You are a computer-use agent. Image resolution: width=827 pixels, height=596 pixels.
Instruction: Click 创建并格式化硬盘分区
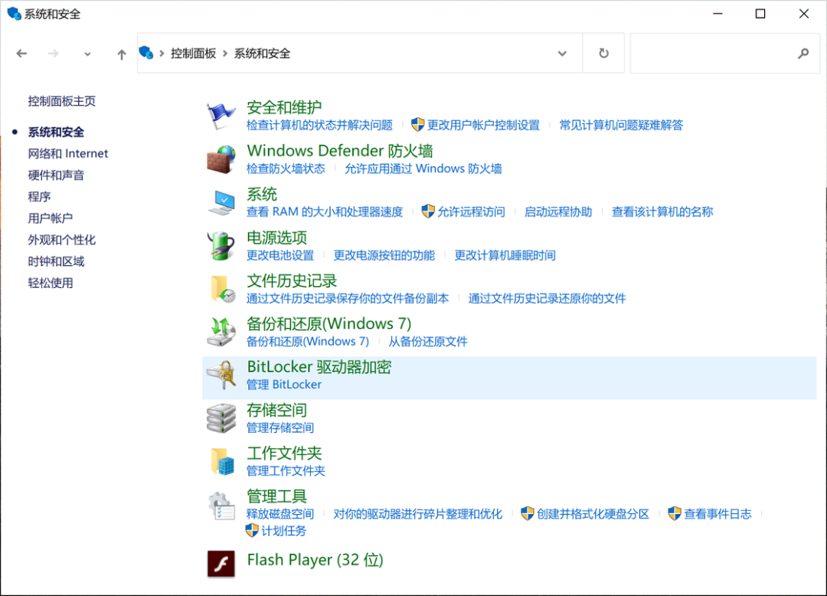[593, 514]
